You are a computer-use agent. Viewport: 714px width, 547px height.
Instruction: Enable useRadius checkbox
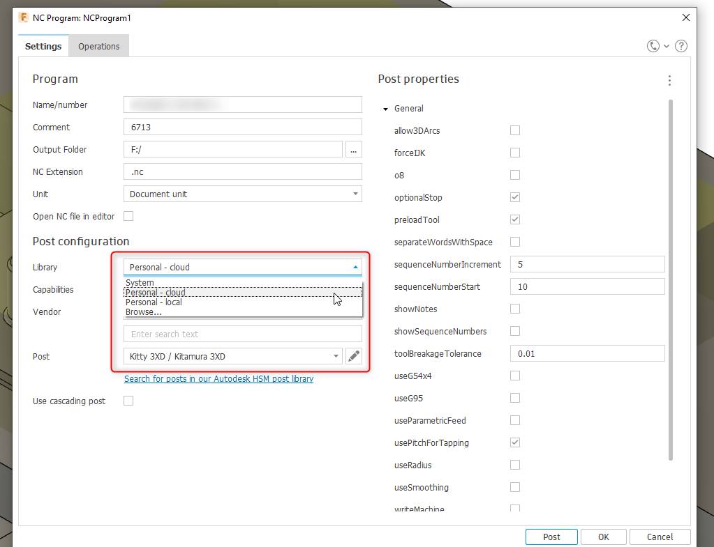pos(515,465)
